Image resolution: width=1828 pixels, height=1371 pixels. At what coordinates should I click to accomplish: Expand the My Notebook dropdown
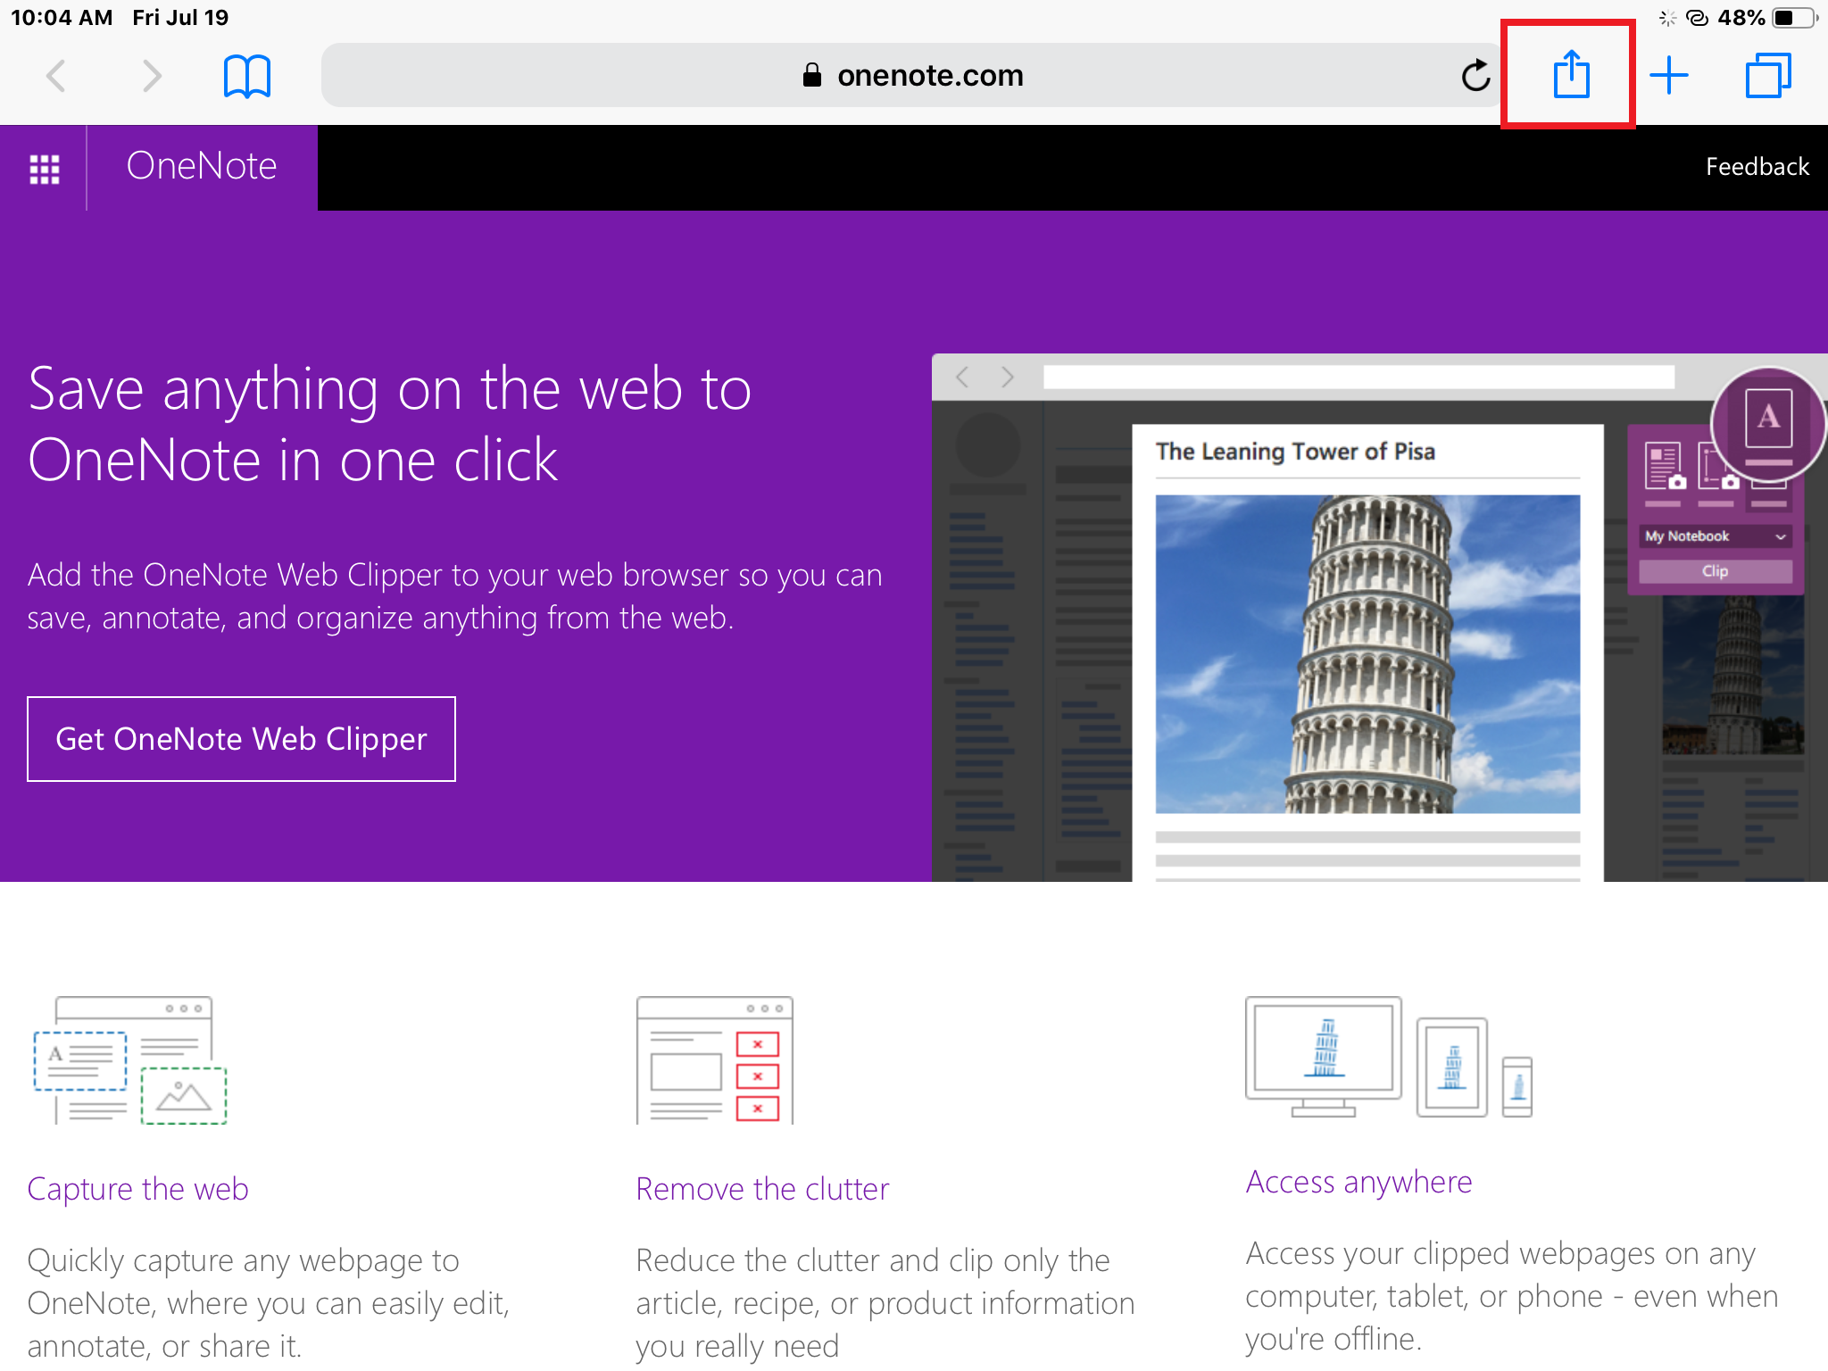click(1715, 536)
